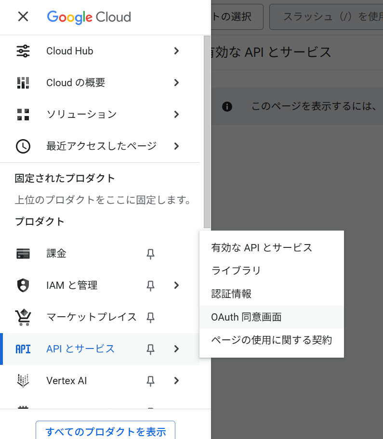
Task: Open the IAM と管理 product
Action: point(100,285)
